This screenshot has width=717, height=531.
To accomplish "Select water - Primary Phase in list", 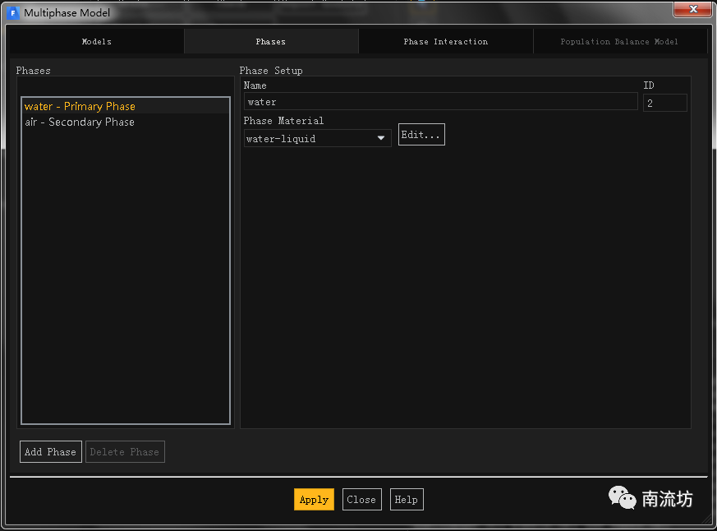I will [80, 107].
